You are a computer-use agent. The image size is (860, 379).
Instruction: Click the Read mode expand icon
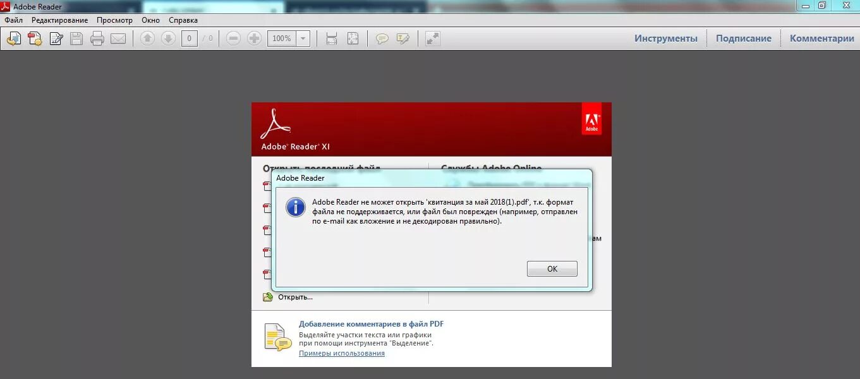pos(432,39)
